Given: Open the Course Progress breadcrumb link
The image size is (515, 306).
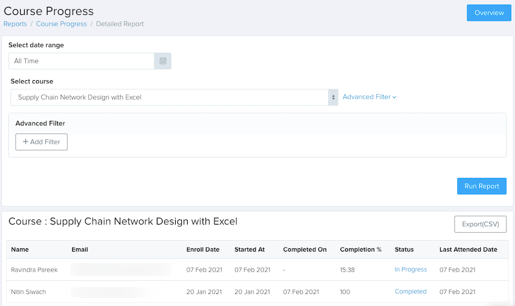Looking at the screenshot, I should pos(61,24).
